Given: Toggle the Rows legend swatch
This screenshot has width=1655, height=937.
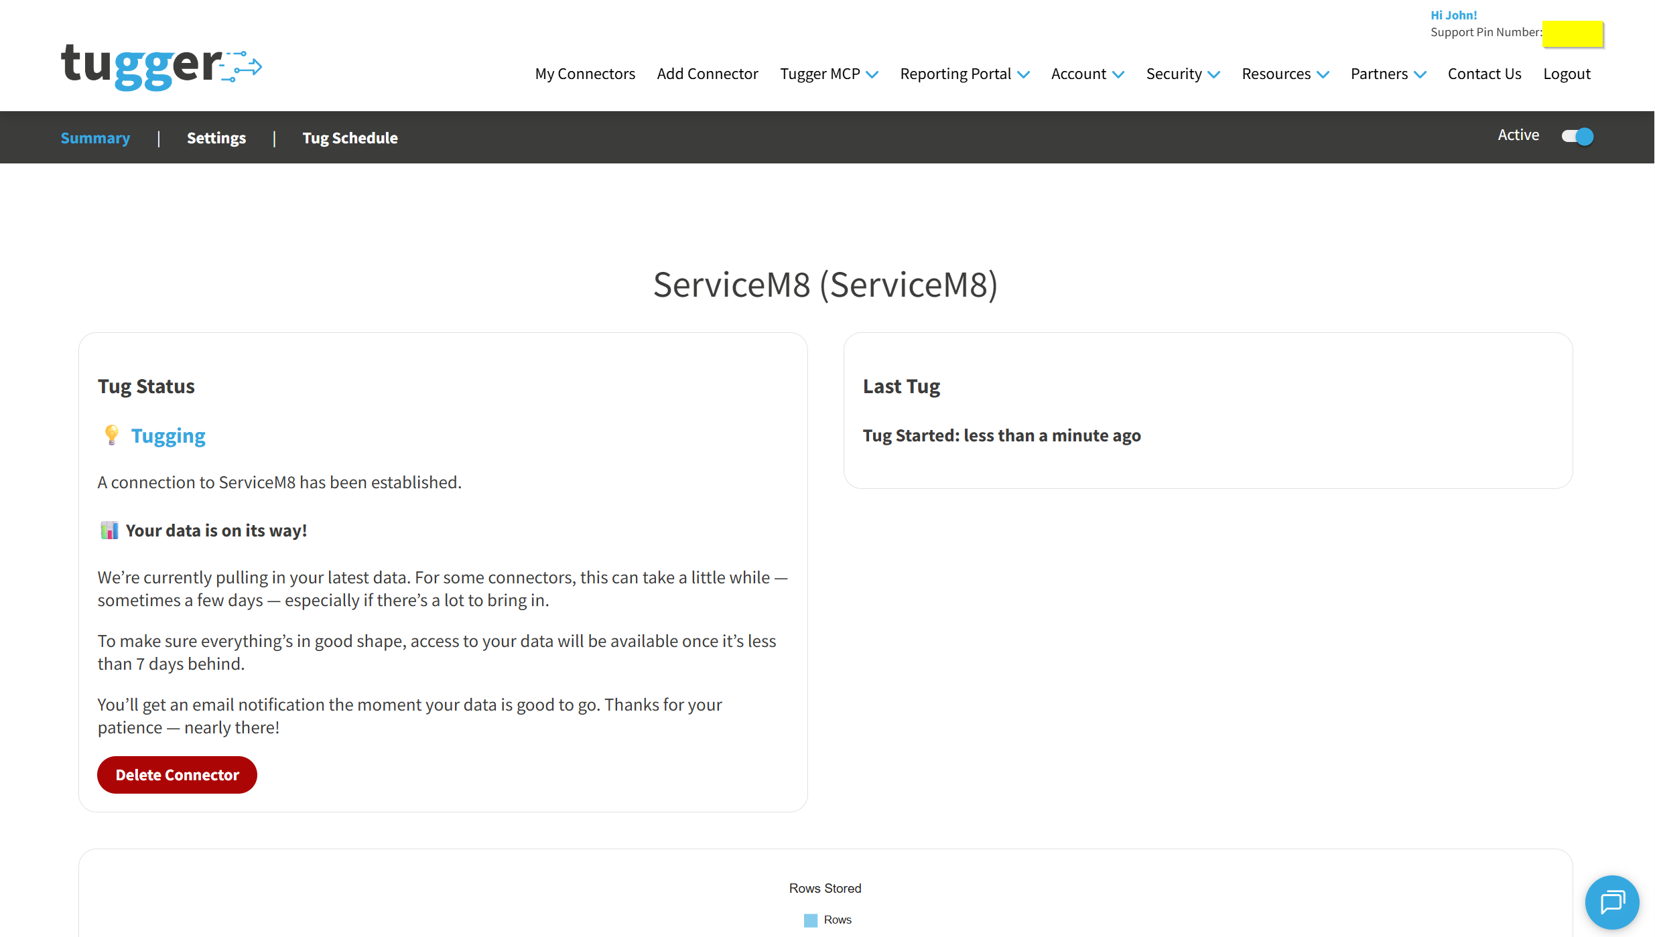Looking at the screenshot, I should pos(811,920).
